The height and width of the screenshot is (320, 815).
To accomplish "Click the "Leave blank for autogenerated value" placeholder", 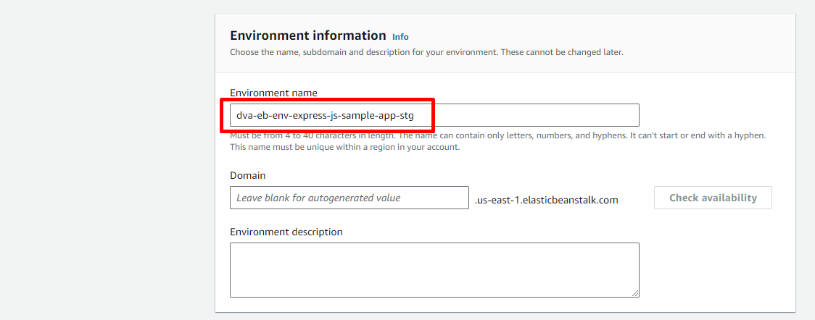I will pos(318,198).
